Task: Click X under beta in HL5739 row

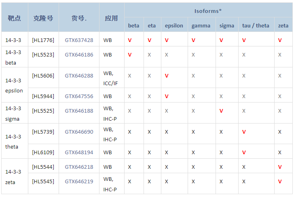Action: [129, 132]
